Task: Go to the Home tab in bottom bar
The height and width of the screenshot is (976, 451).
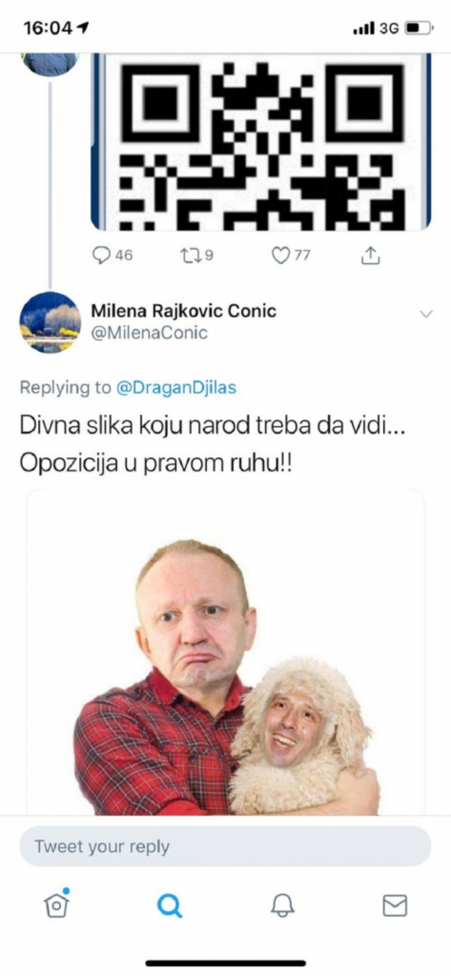Action: pyautogui.click(x=57, y=904)
